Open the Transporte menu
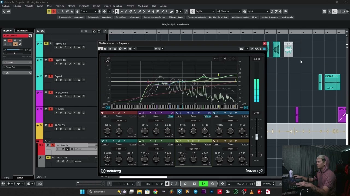The height and width of the screenshot is (196, 350). [84, 6]
